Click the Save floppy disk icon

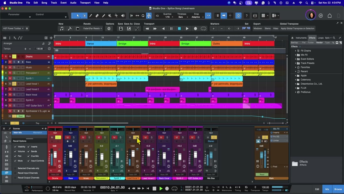click(x=121, y=29)
